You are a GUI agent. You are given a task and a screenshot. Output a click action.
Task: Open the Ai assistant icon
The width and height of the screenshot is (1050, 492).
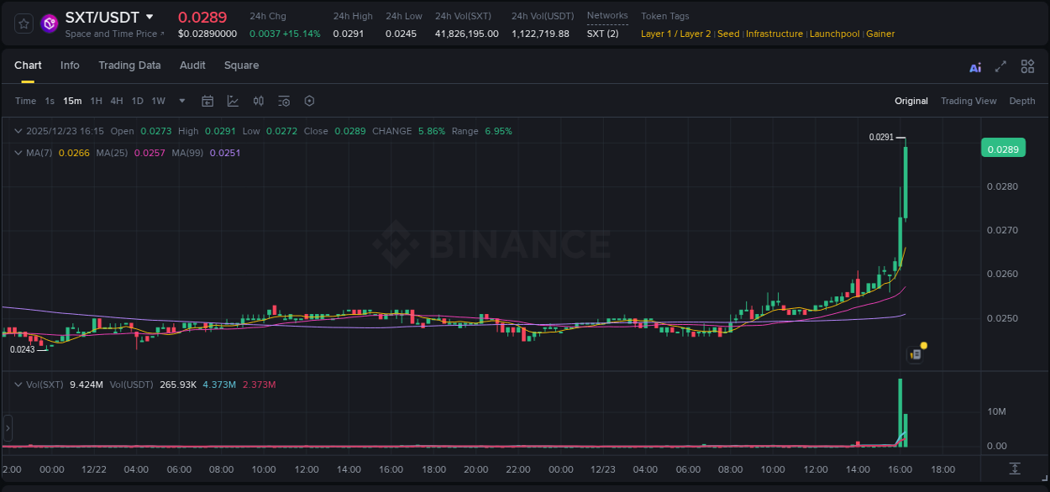pyautogui.click(x=974, y=66)
